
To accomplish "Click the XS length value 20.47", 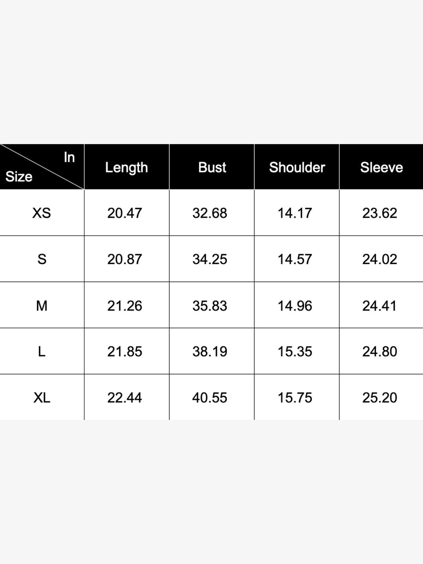I will click(x=125, y=213).
